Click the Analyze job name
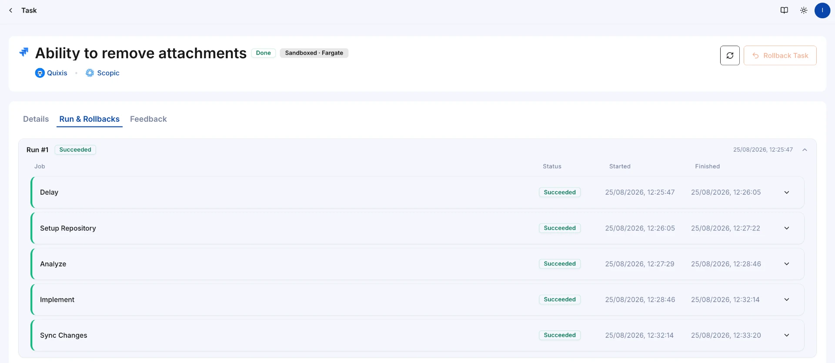The width and height of the screenshot is (835, 363). coord(53,264)
